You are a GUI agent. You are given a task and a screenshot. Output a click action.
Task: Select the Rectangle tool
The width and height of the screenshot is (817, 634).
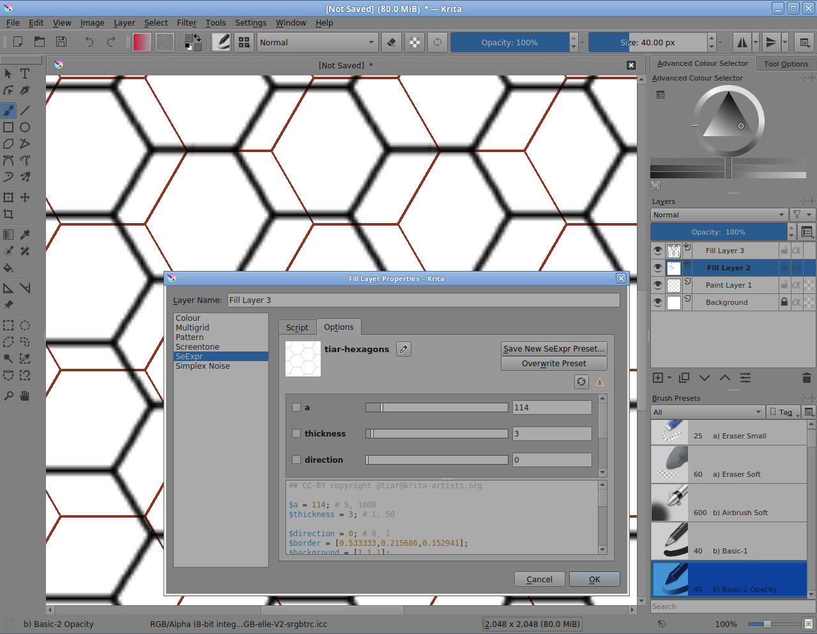(8, 127)
